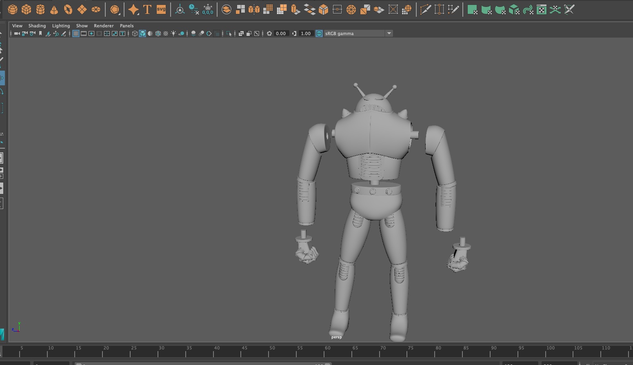Click the Bevel cube shelf icon
Image resolution: width=633 pixels, height=365 pixels.
[323, 9]
